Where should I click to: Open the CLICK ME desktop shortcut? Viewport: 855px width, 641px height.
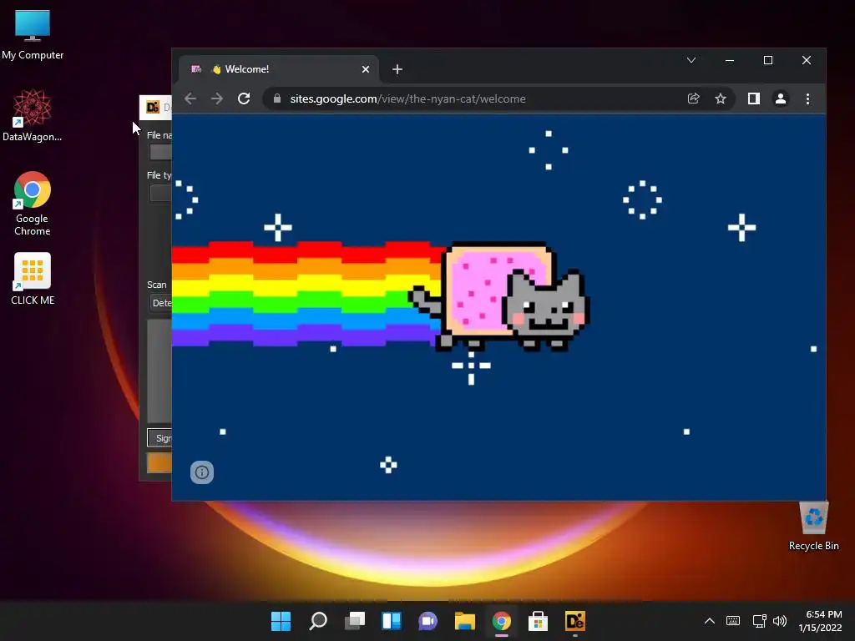33,279
